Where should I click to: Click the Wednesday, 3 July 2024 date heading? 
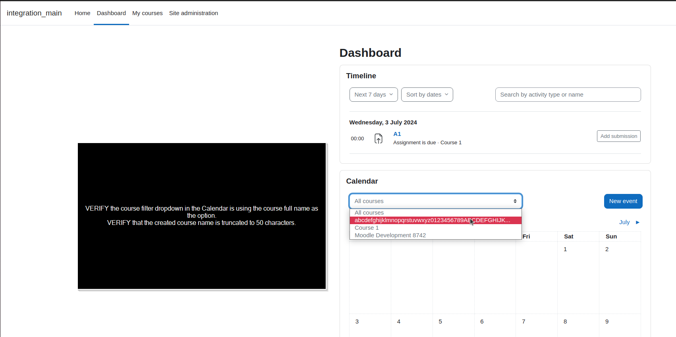[383, 122]
